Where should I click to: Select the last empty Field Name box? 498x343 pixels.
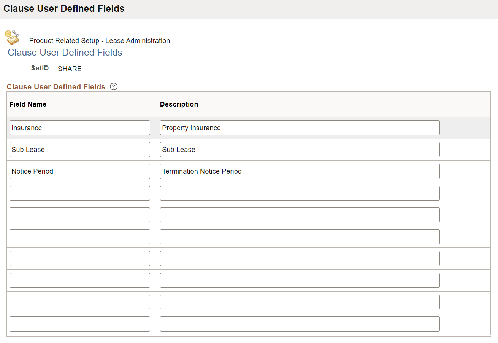79,324
